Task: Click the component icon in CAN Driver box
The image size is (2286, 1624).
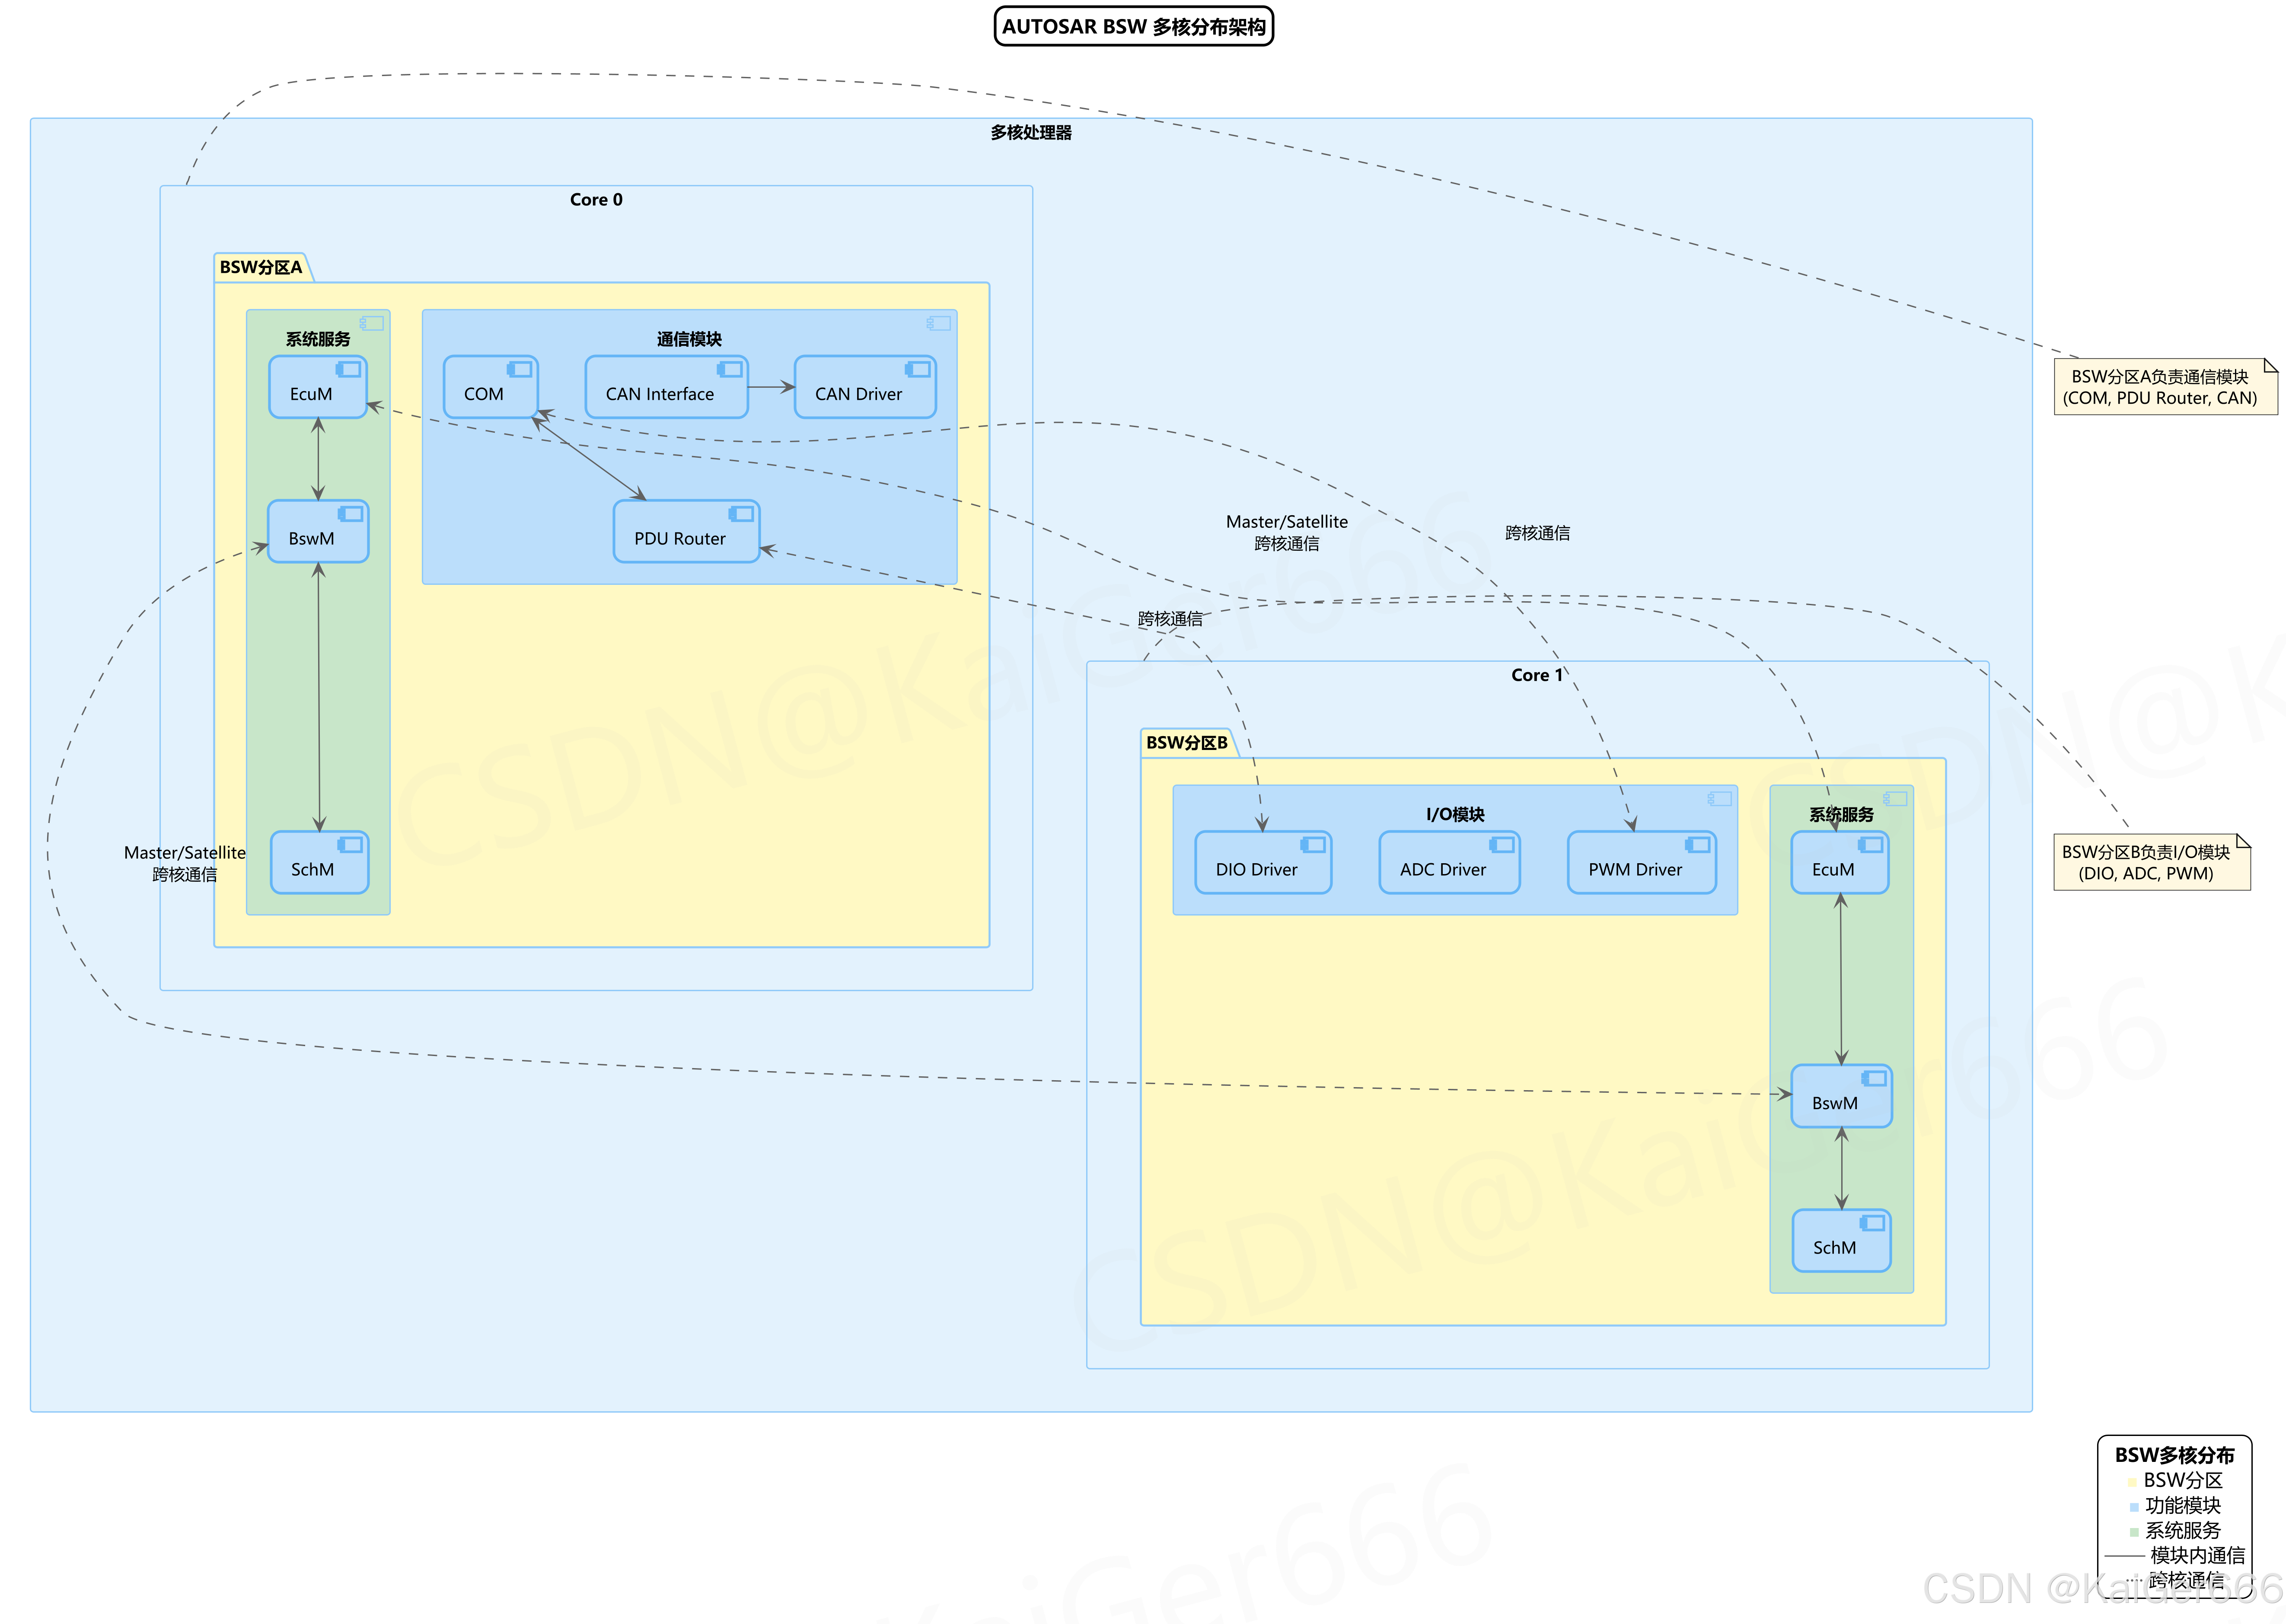Action: [918, 369]
